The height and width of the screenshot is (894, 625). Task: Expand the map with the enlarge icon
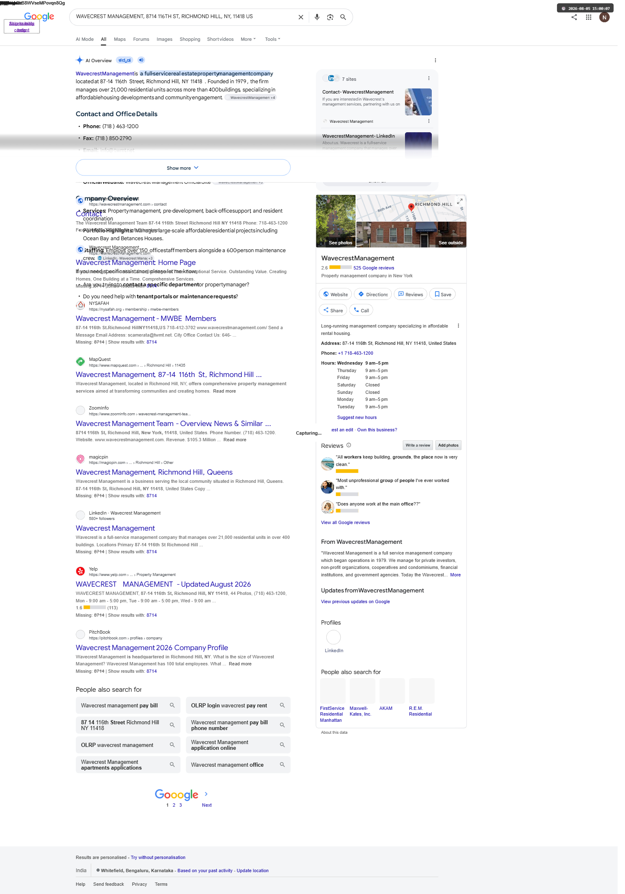tap(460, 201)
